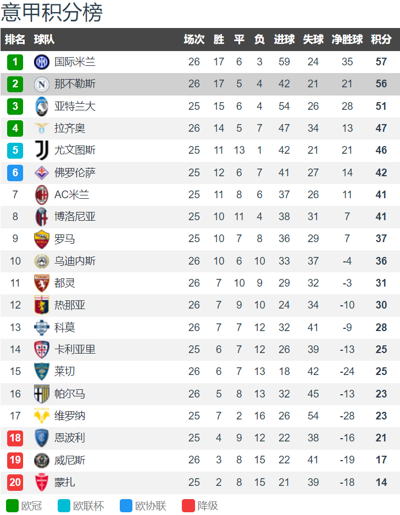This screenshot has height=515, width=400.
Task: Click green 欧冠 legend swatch
Action: (13, 506)
